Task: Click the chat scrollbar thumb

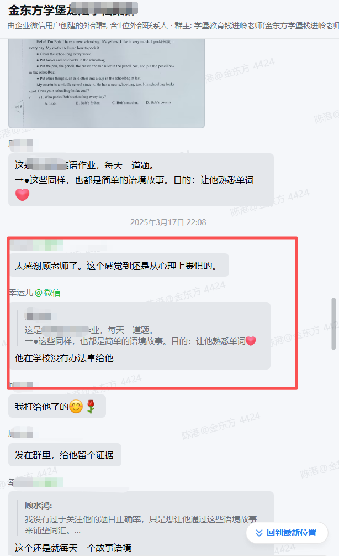Action: (x=333, y=324)
